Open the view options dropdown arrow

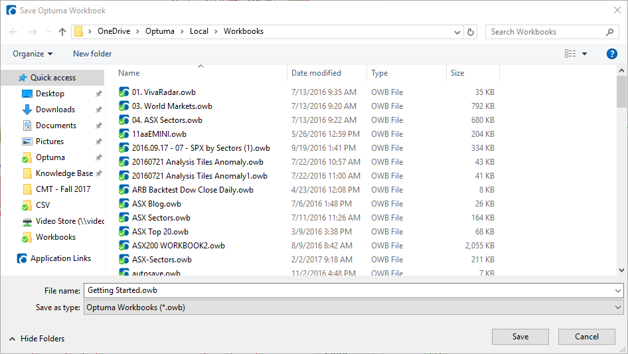coord(584,54)
